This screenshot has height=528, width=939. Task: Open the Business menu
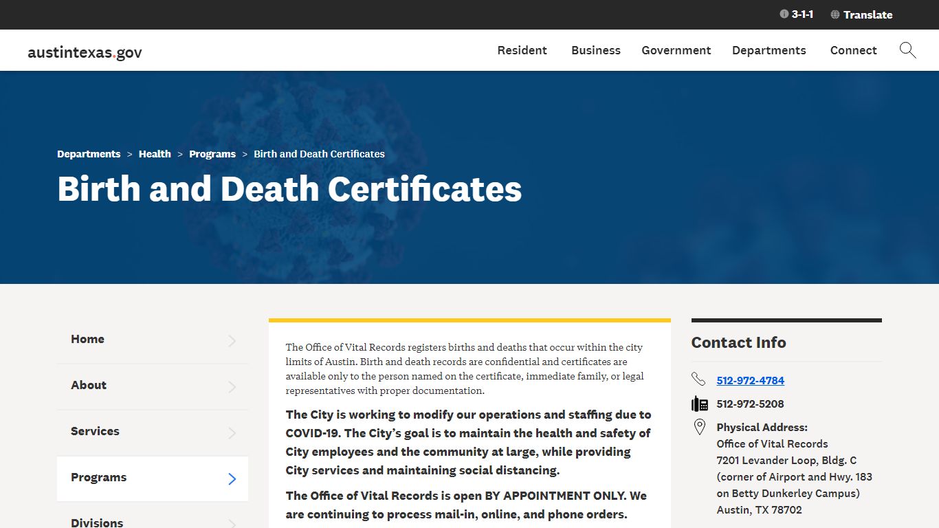click(x=596, y=50)
